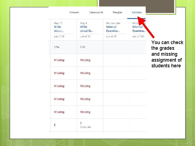The width and height of the screenshot is (195, 146).
Task: Open the Internal Examina... assignment out of 45
Action: (113, 29)
